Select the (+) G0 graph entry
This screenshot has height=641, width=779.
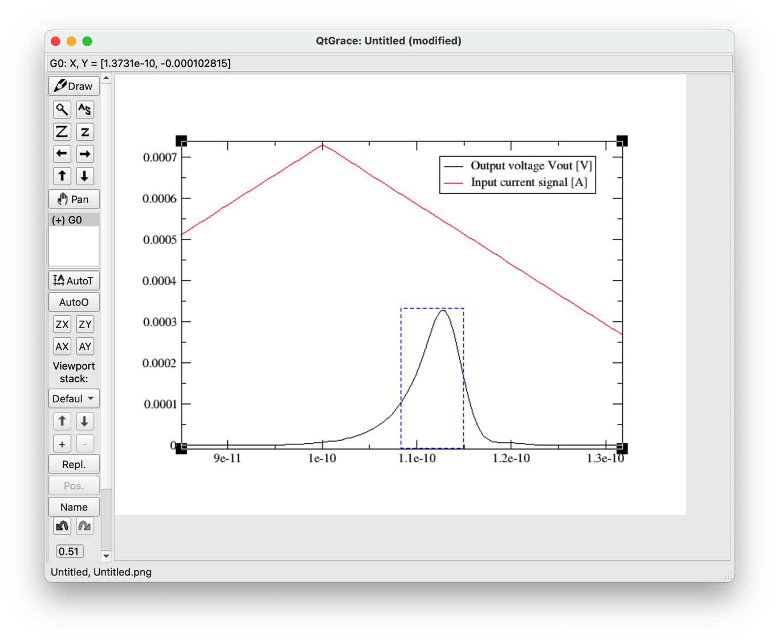click(x=74, y=220)
